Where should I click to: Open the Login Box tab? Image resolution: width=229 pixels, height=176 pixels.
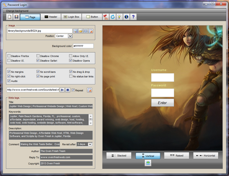click(71, 17)
